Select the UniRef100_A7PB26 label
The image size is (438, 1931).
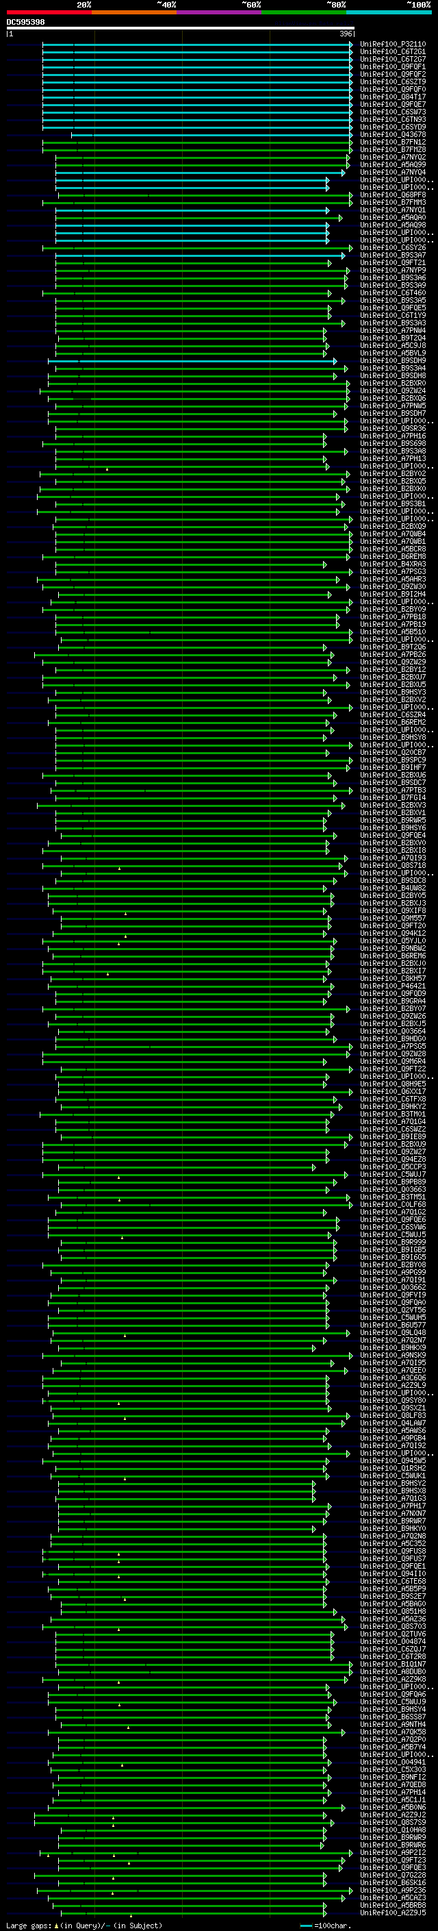(x=392, y=654)
